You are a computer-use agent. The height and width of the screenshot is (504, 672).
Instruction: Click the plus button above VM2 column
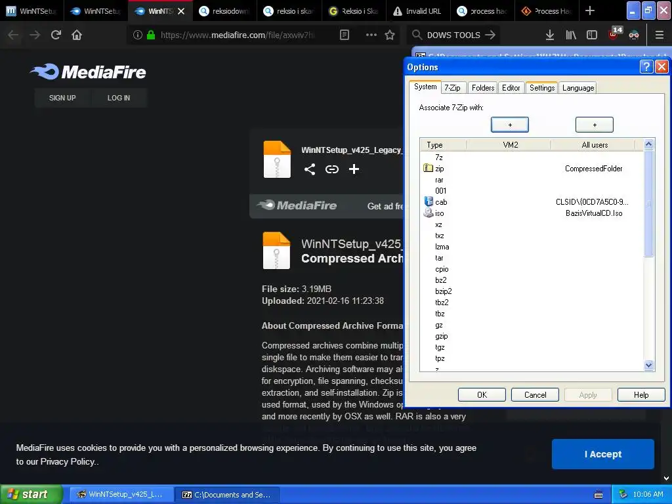[509, 125]
